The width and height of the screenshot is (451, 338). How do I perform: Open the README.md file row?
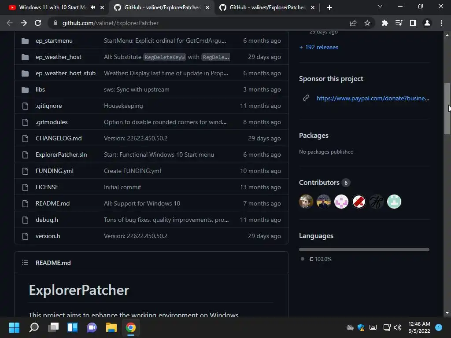[53, 203]
